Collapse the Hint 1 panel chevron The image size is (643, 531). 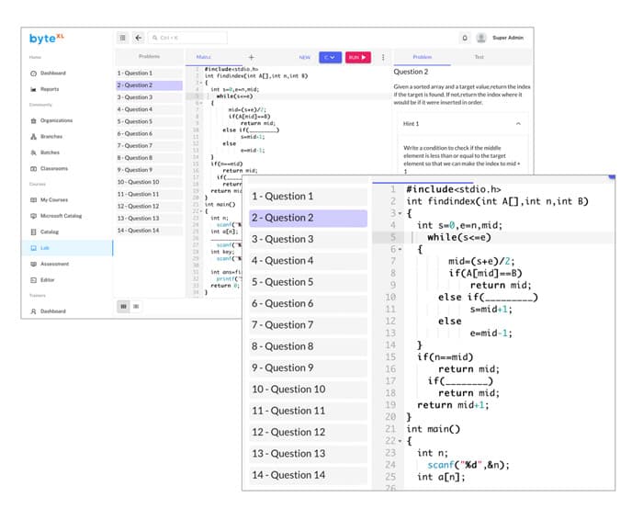pos(518,124)
